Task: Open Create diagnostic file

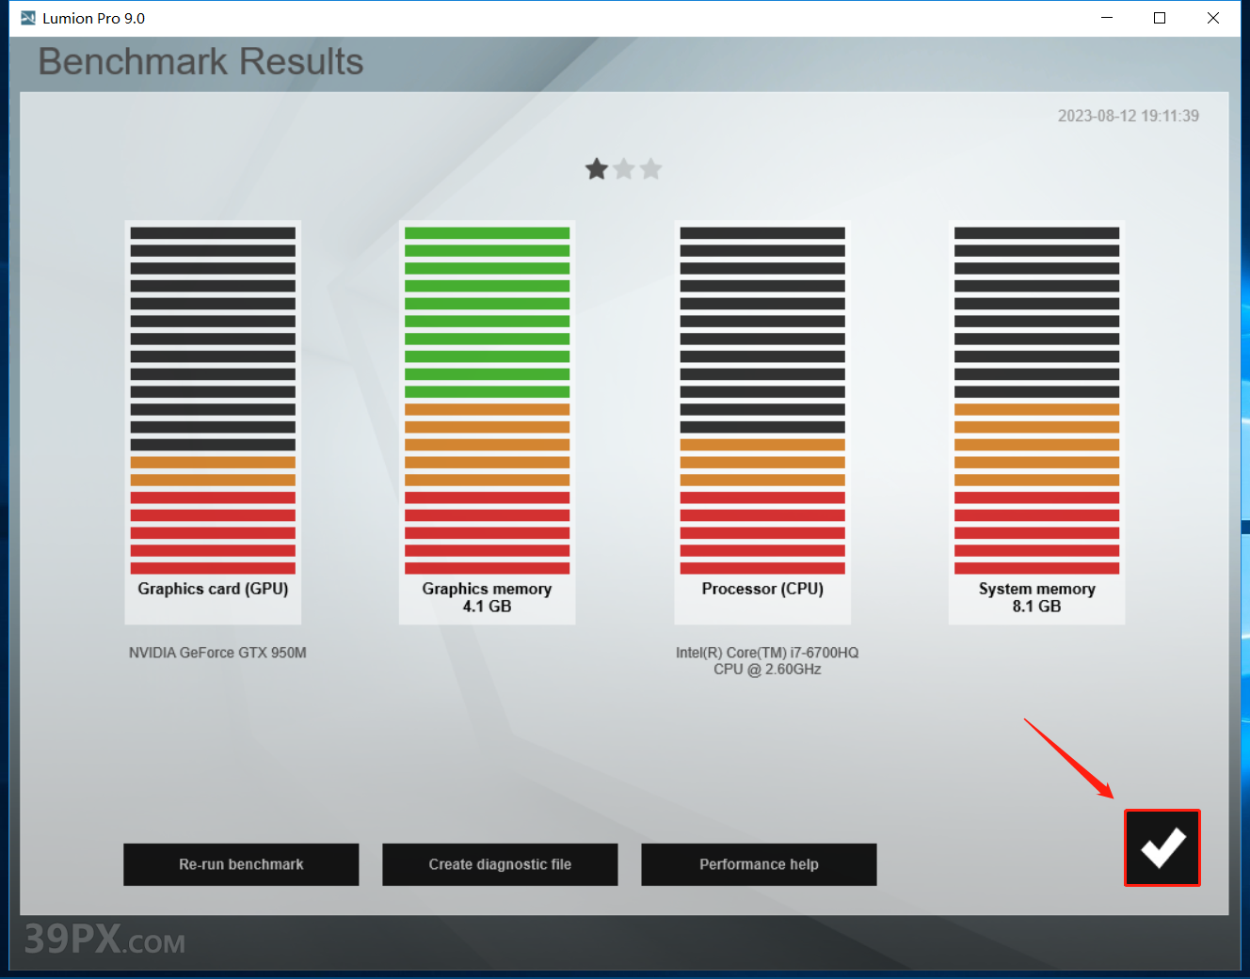Action: point(500,864)
